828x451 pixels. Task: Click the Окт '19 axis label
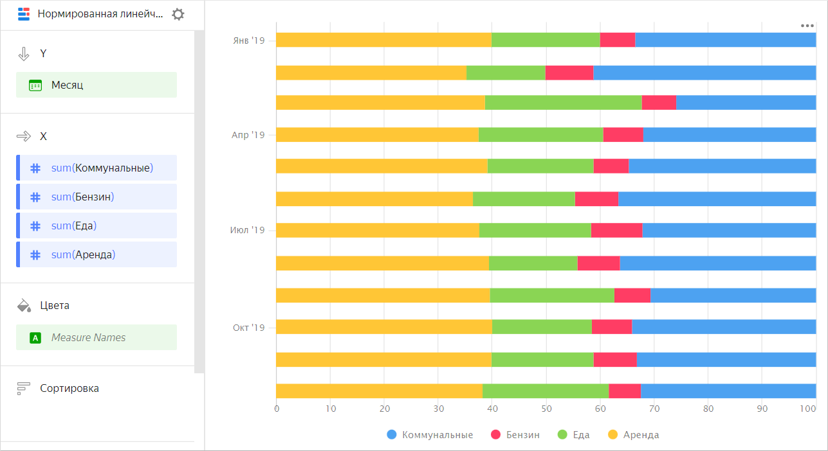(248, 327)
